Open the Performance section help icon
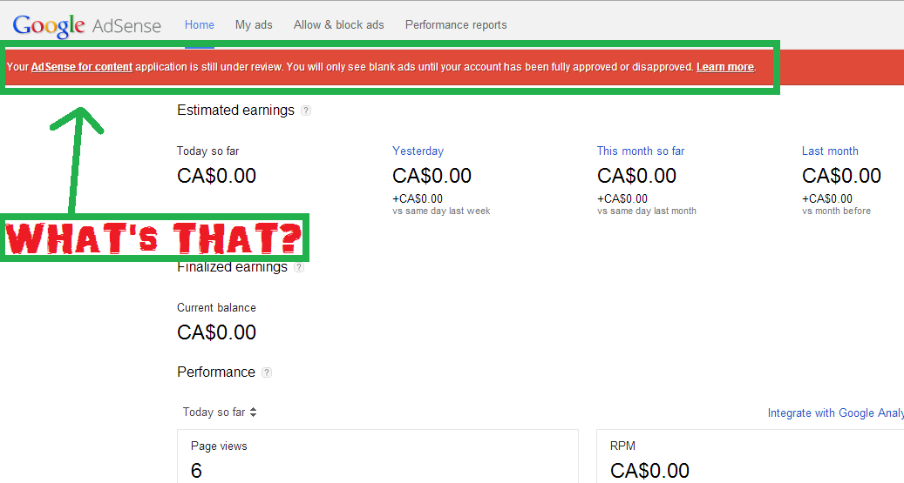 pos(267,372)
